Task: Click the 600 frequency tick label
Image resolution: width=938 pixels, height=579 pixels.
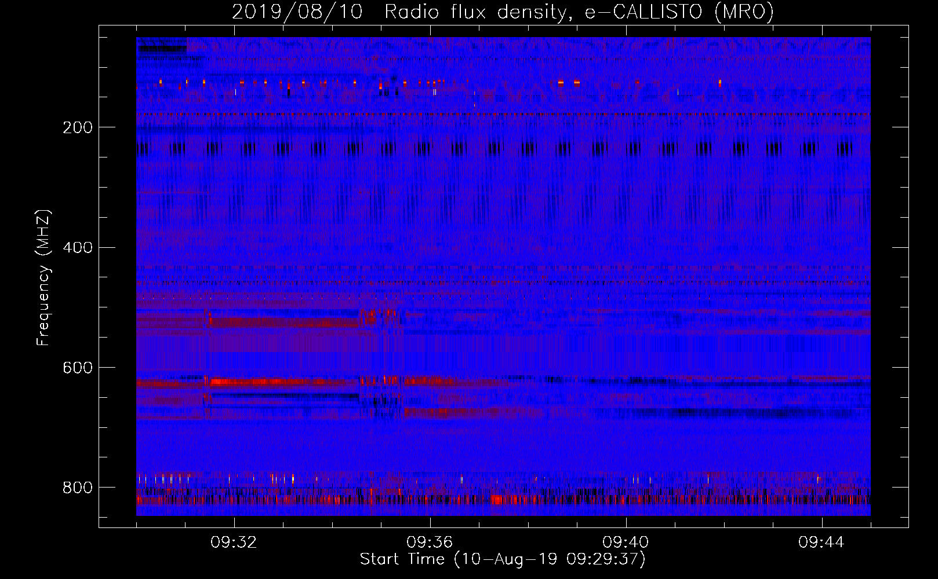Action: point(78,368)
